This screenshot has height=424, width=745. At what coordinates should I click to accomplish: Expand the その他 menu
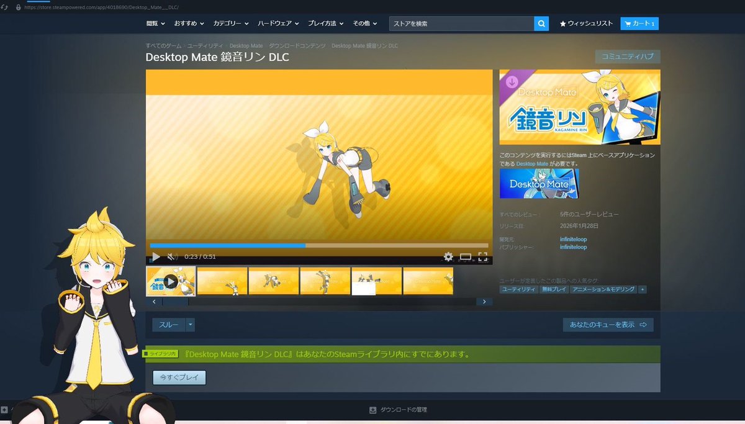tap(364, 24)
